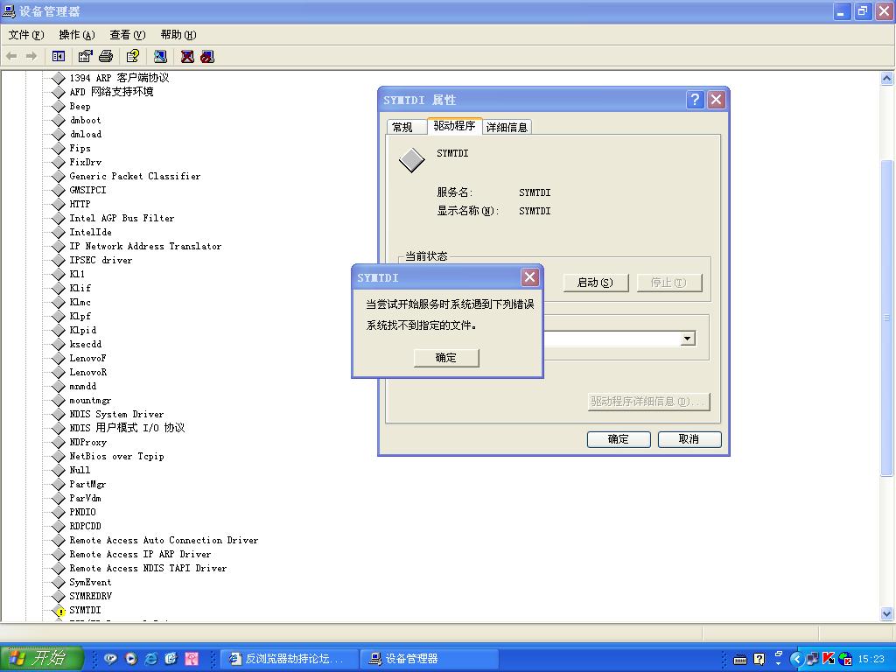The image size is (896, 672).
Task: Select Generic Packet Classifier
Action: pos(135,176)
